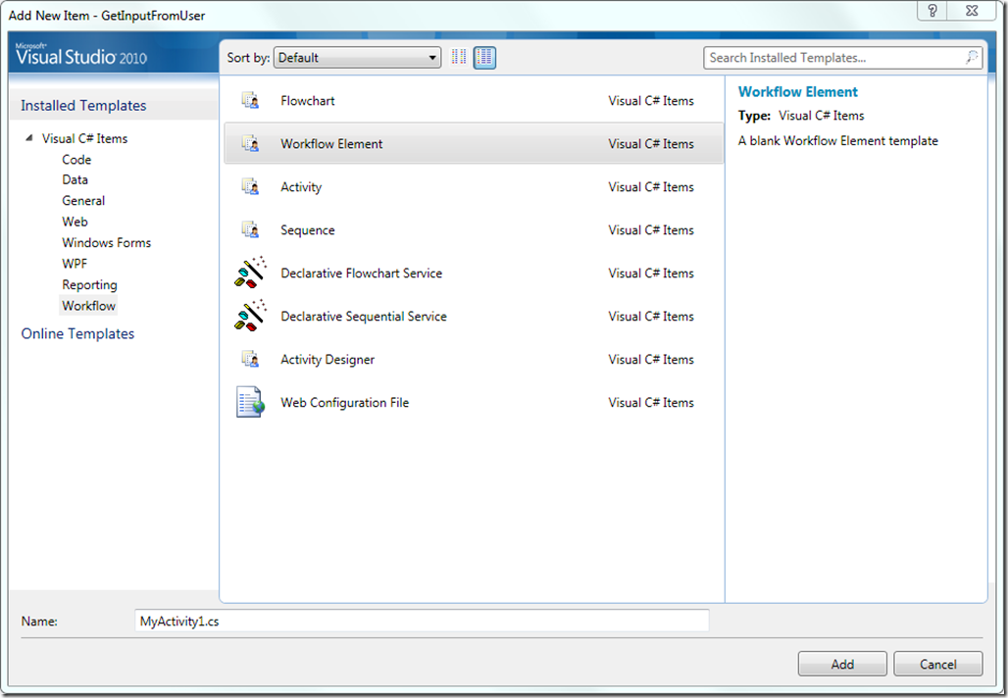Viewport: 1008px width, 698px height.
Task: Click Visual C# Items type in Activity Designer row
Action: click(x=651, y=359)
